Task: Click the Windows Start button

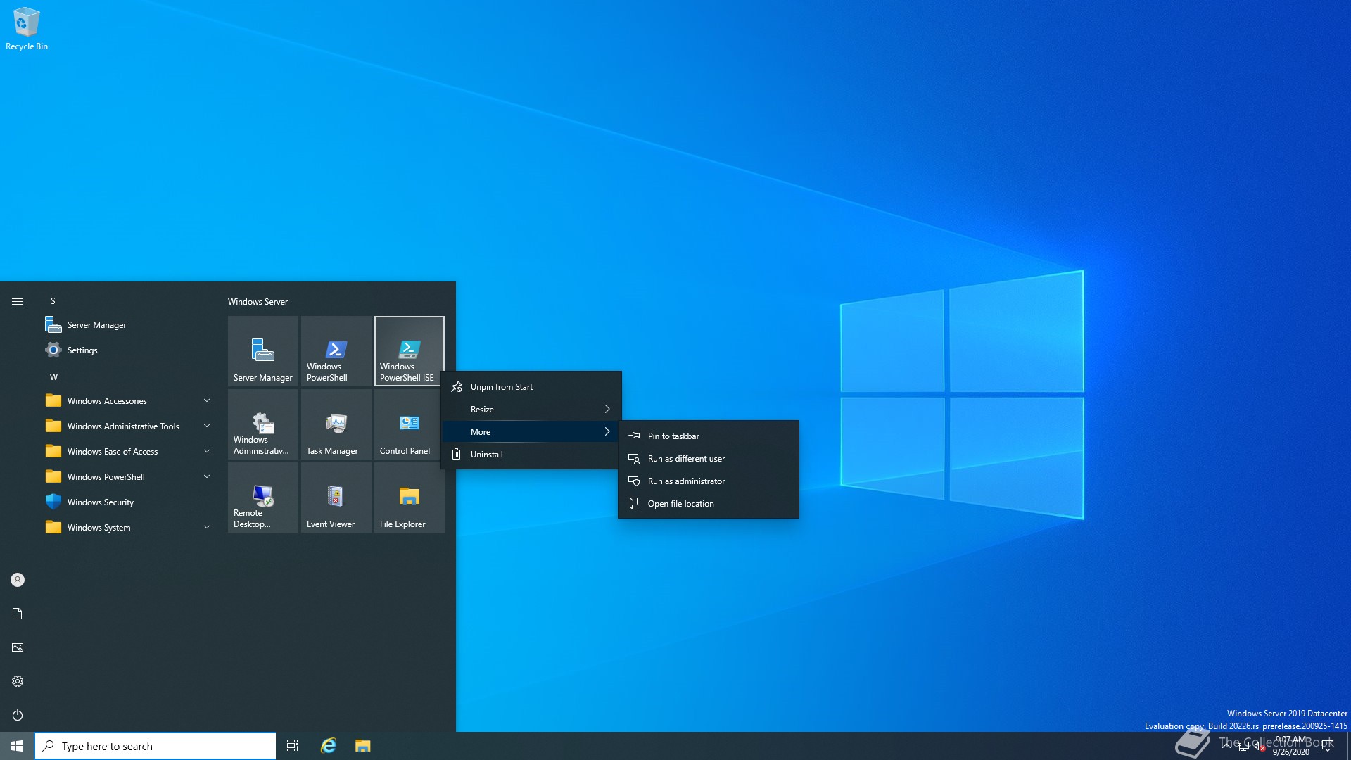Action: (17, 746)
